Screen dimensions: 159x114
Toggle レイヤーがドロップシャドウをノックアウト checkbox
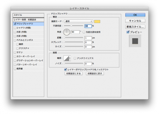click(66, 69)
